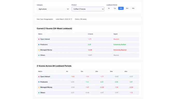Click Open Interest 48w value -0.57
176x99 pixels.
(x=131, y=77)
